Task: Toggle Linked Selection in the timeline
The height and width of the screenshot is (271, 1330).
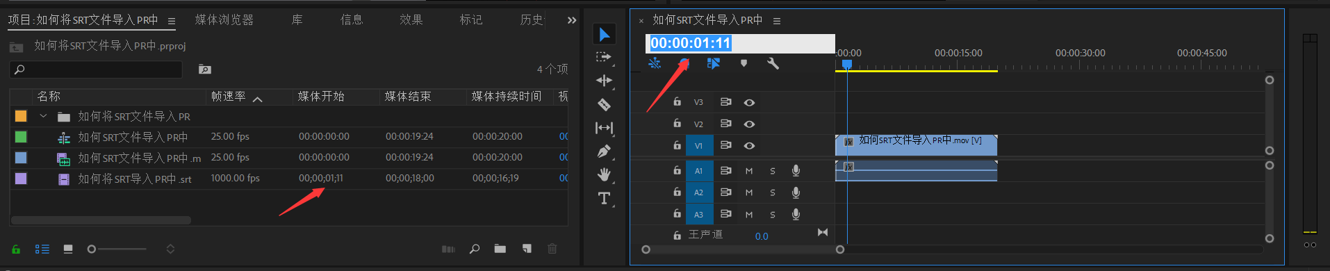Action: pyautogui.click(x=713, y=63)
